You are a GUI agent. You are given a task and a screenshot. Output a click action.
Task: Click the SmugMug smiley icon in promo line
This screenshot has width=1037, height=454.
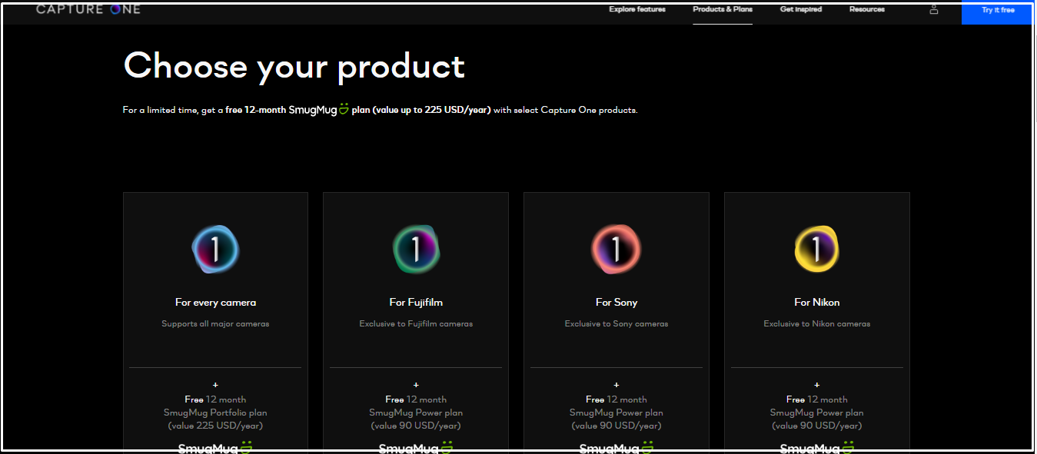coord(344,109)
